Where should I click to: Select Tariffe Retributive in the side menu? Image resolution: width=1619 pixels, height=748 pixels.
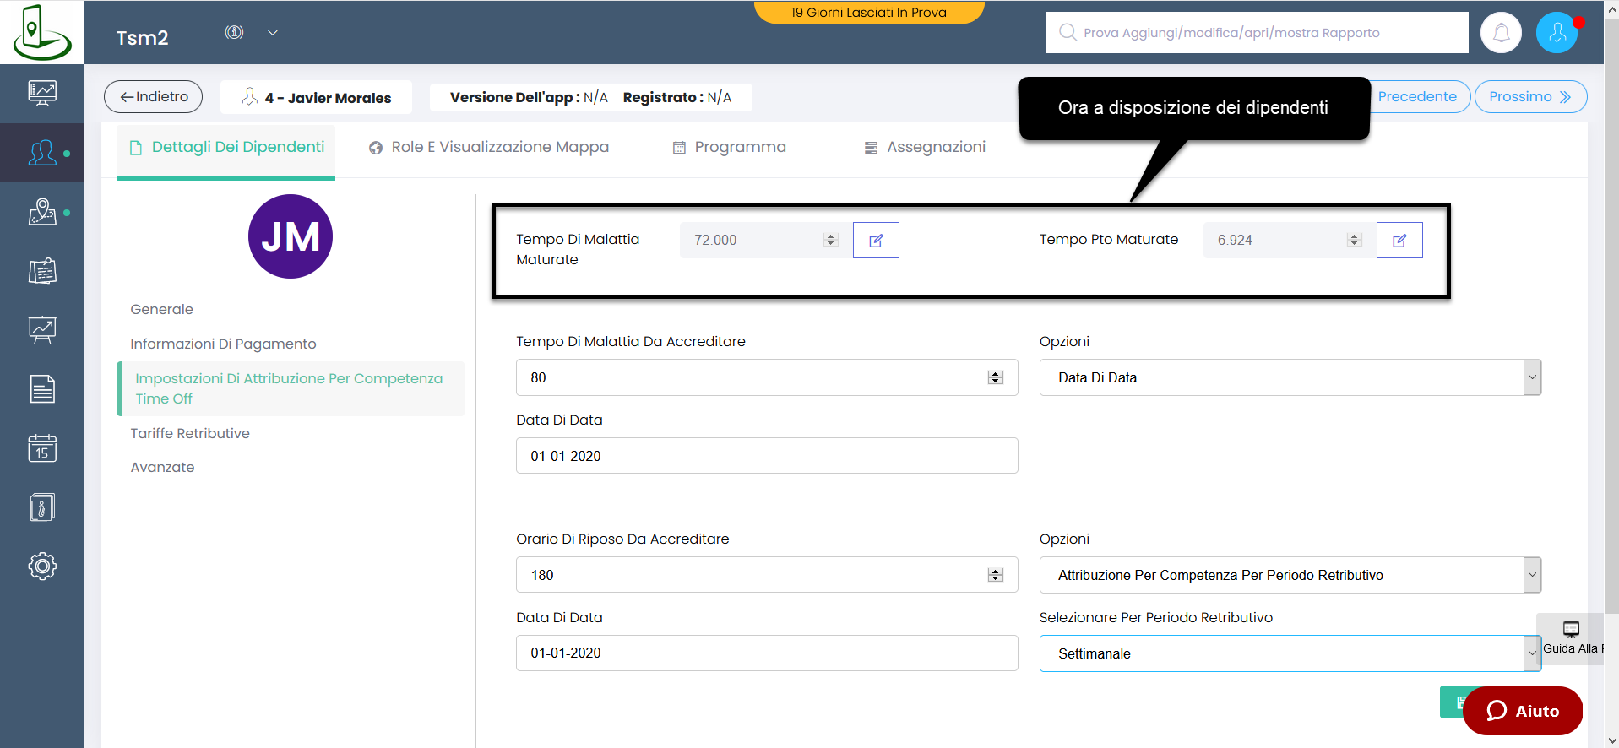click(x=190, y=433)
